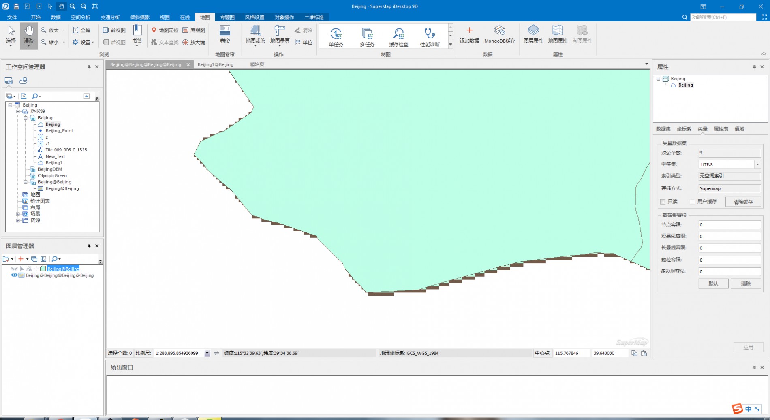Viewport: 770px width, 420px height.
Task: Run 缓存检查 cache check
Action: click(x=398, y=37)
